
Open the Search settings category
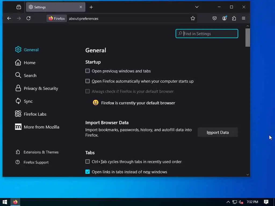click(x=26, y=75)
